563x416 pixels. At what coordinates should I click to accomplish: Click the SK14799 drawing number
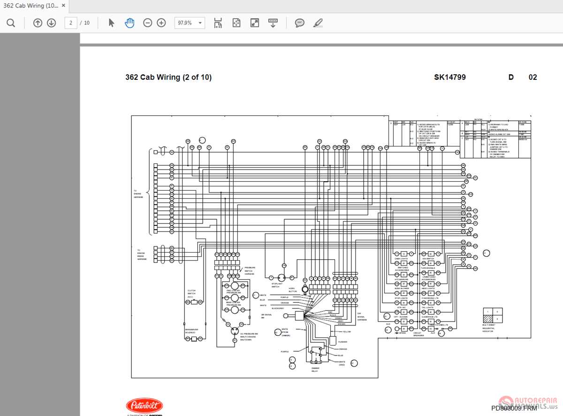click(x=450, y=77)
